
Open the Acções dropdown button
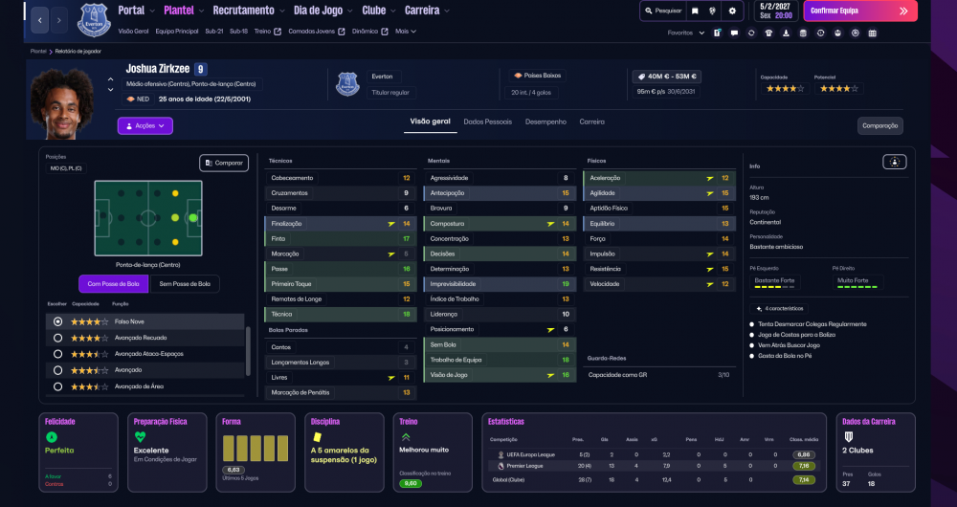click(145, 125)
